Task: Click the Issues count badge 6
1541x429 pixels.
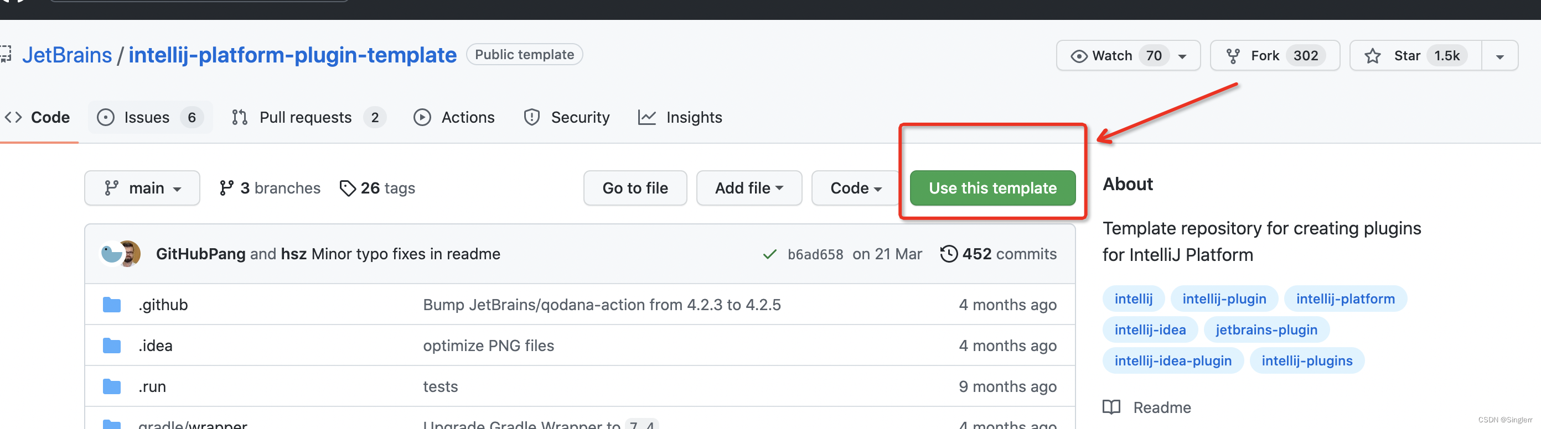Action: (192, 117)
